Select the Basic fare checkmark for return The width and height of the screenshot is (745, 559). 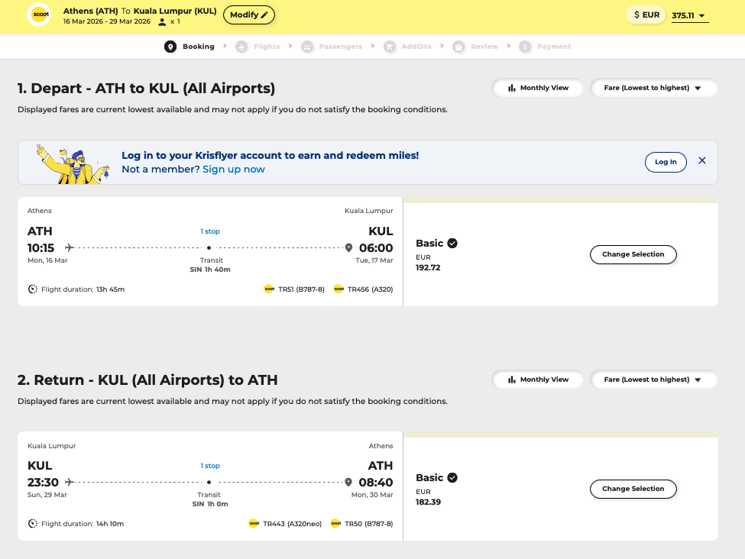coord(452,478)
